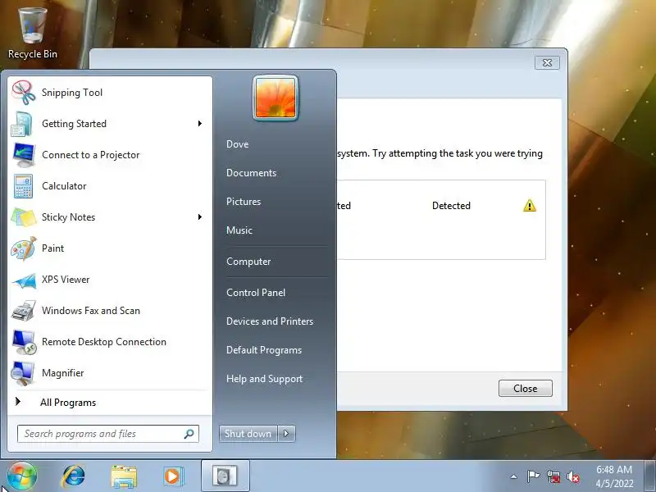Click the "Detected" status text
The height and width of the screenshot is (492, 656).
[x=451, y=206]
